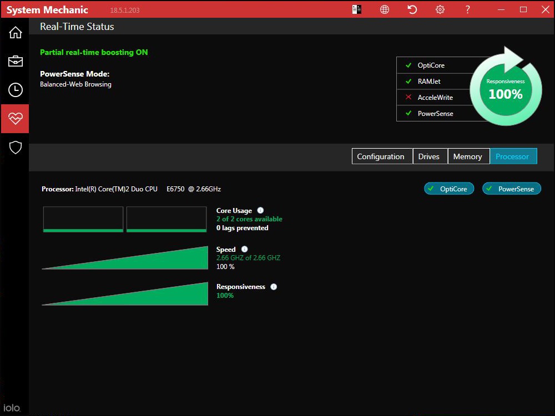Screen dimensions: 555x416
Task: Toggle the OptiCore checkmark in the status list
Action: coord(407,65)
